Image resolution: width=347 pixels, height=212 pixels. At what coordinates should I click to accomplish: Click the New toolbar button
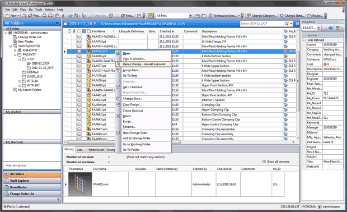click(x=12, y=16)
